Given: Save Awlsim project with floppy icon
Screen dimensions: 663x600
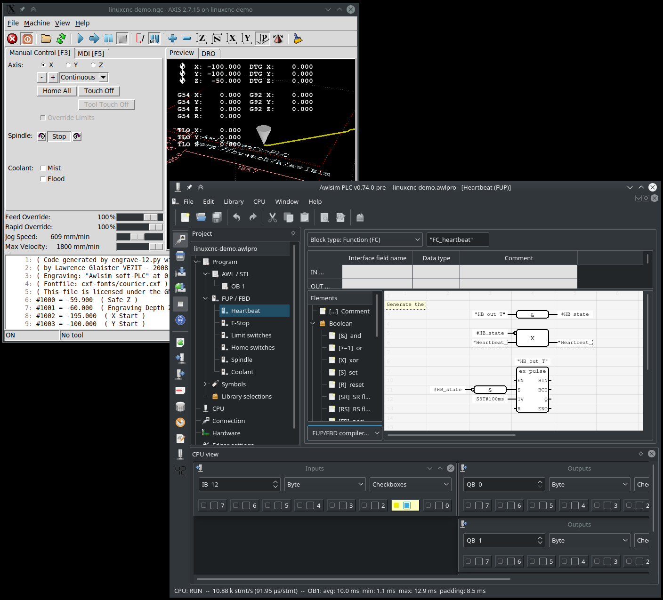Looking at the screenshot, I should coord(217,217).
